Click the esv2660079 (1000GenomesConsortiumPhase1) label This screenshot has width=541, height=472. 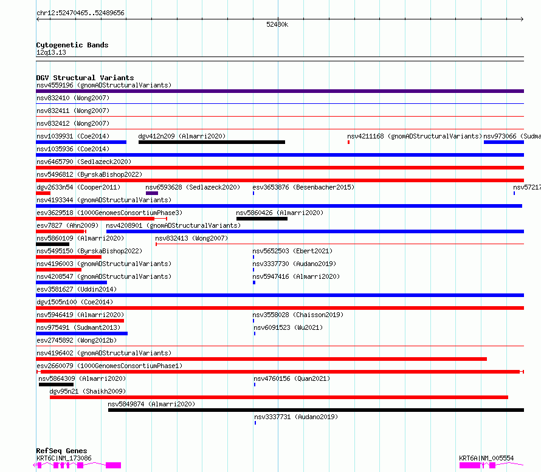click(109, 366)
